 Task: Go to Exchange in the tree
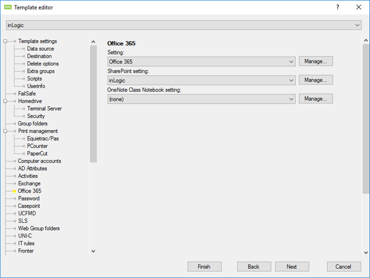pos(29,183)
